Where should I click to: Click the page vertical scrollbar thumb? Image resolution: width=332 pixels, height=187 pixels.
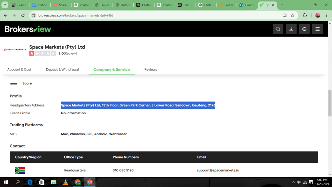pyautogui.click(x=330, y=103)
